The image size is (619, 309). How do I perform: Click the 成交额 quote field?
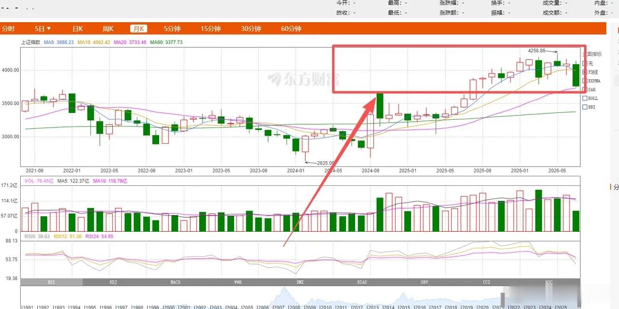click(556, 13)
